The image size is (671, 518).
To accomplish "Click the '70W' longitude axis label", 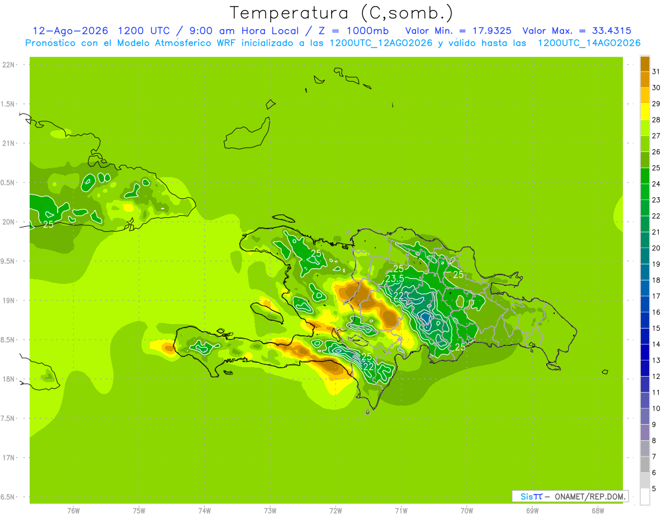I will coord(467,511).
